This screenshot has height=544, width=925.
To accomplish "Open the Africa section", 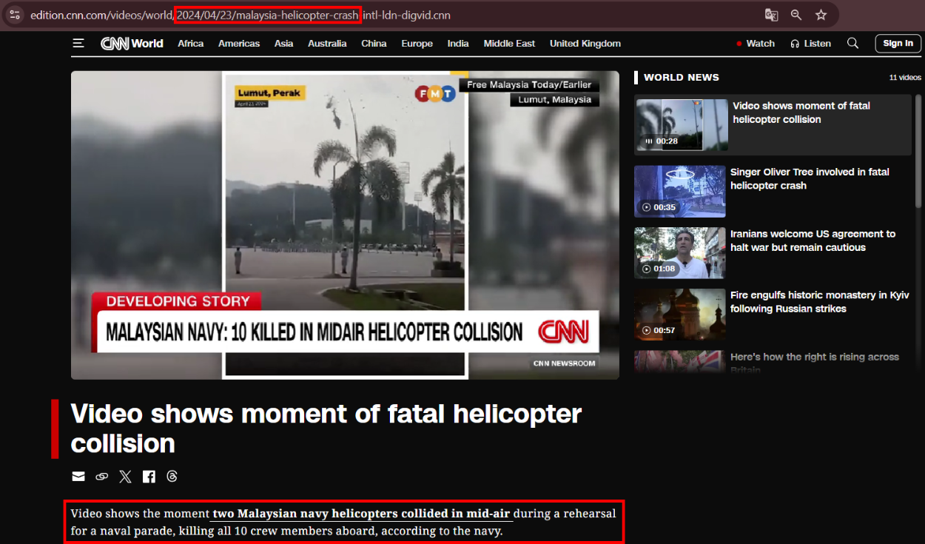I will [190, 44].
